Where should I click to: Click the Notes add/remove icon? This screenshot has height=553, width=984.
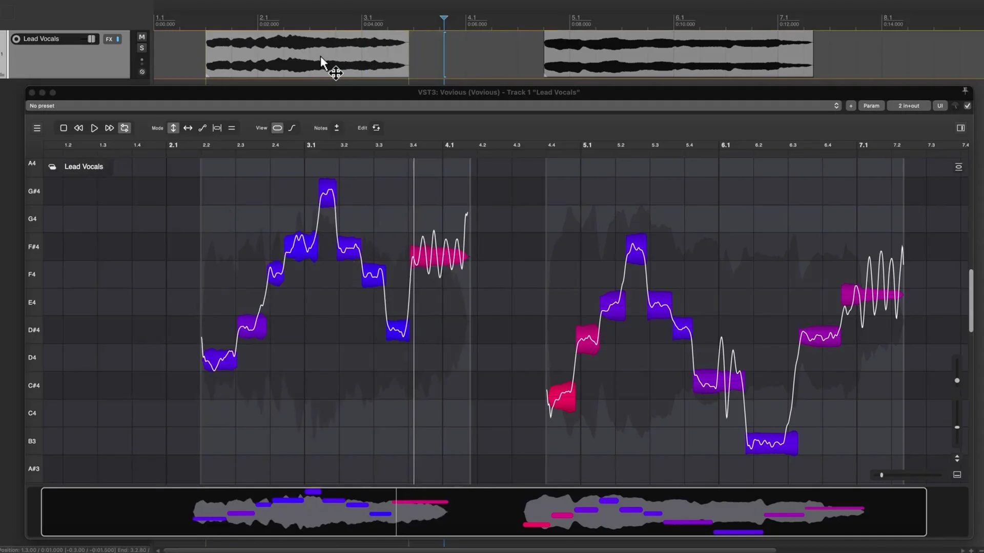pos(337,128)
